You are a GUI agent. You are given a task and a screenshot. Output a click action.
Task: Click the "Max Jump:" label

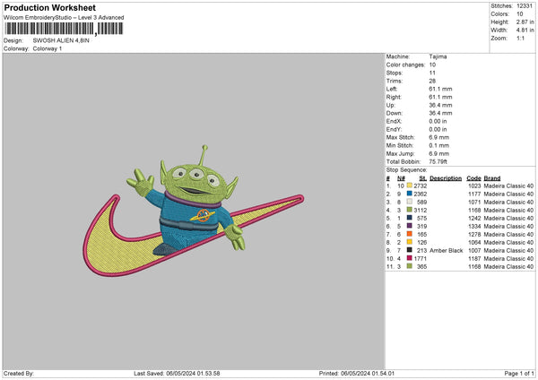pyautogui.click(x=400, y=153)
